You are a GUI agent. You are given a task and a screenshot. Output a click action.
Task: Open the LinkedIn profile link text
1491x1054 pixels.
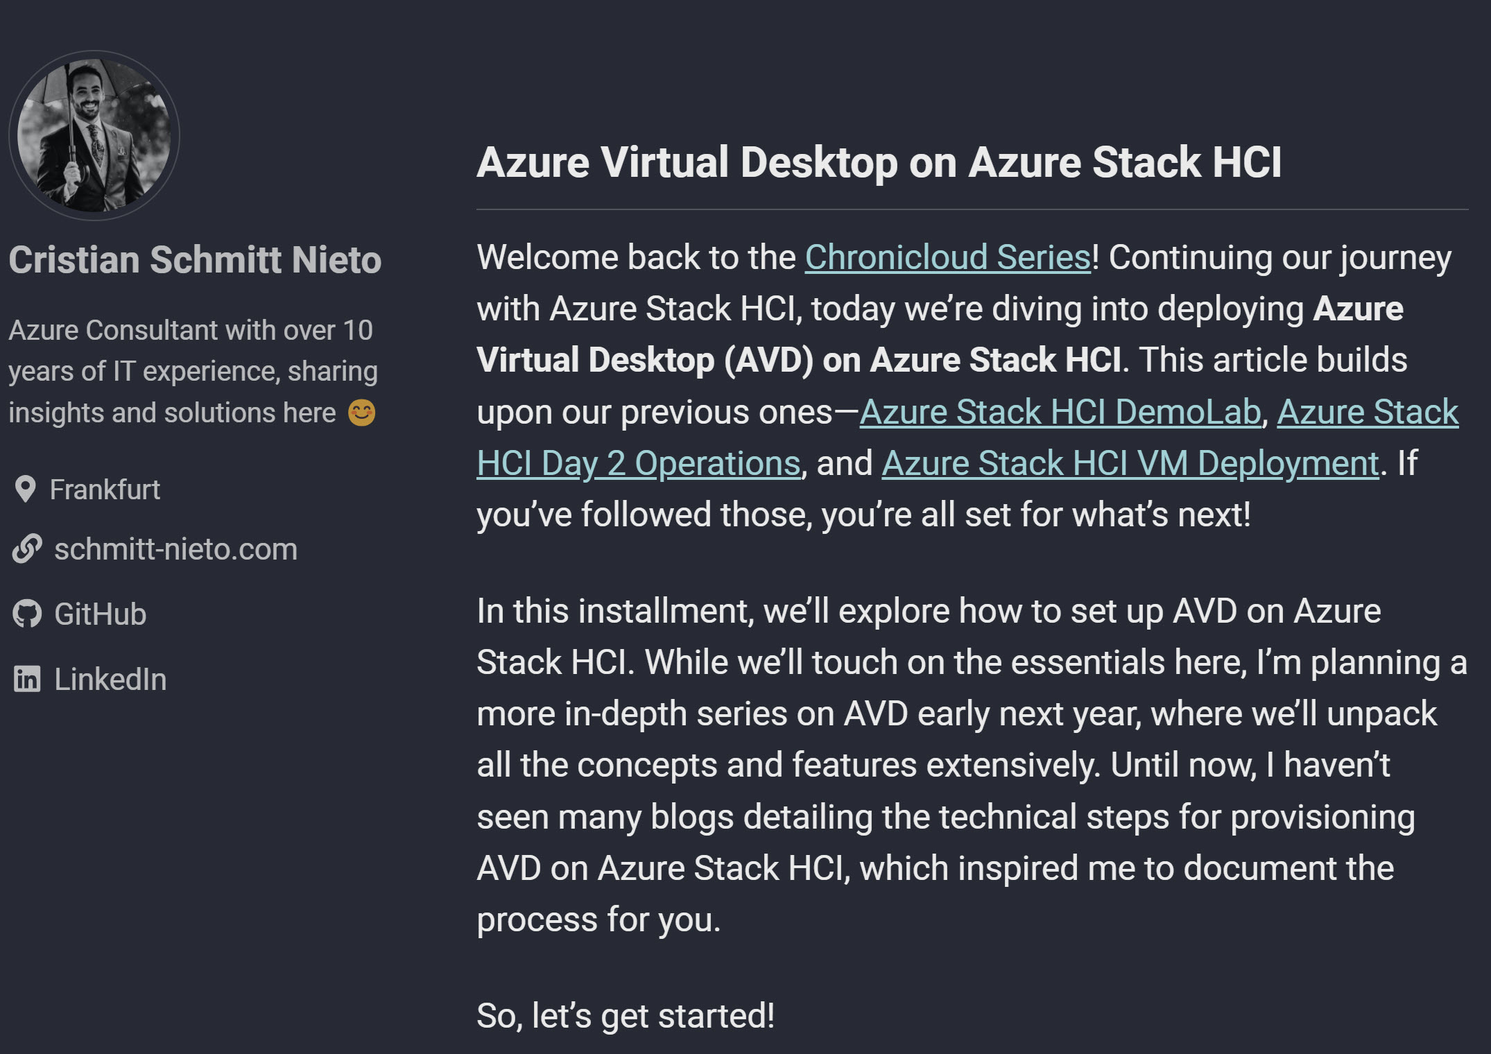pyautogui.click(x=110, y=679)
